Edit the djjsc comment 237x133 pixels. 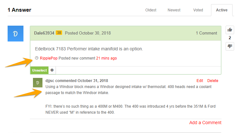pos(200,81)
